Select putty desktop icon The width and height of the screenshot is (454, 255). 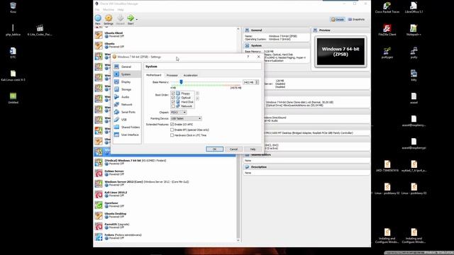(414, 53)
